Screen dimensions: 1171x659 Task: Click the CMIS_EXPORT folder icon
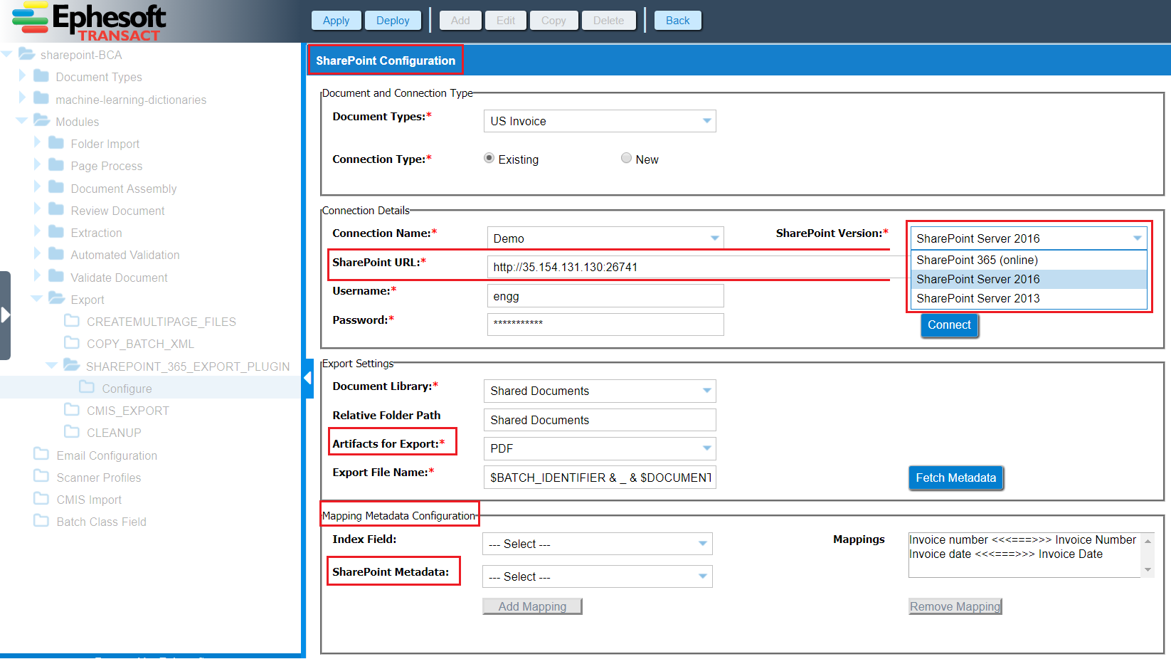72,410
